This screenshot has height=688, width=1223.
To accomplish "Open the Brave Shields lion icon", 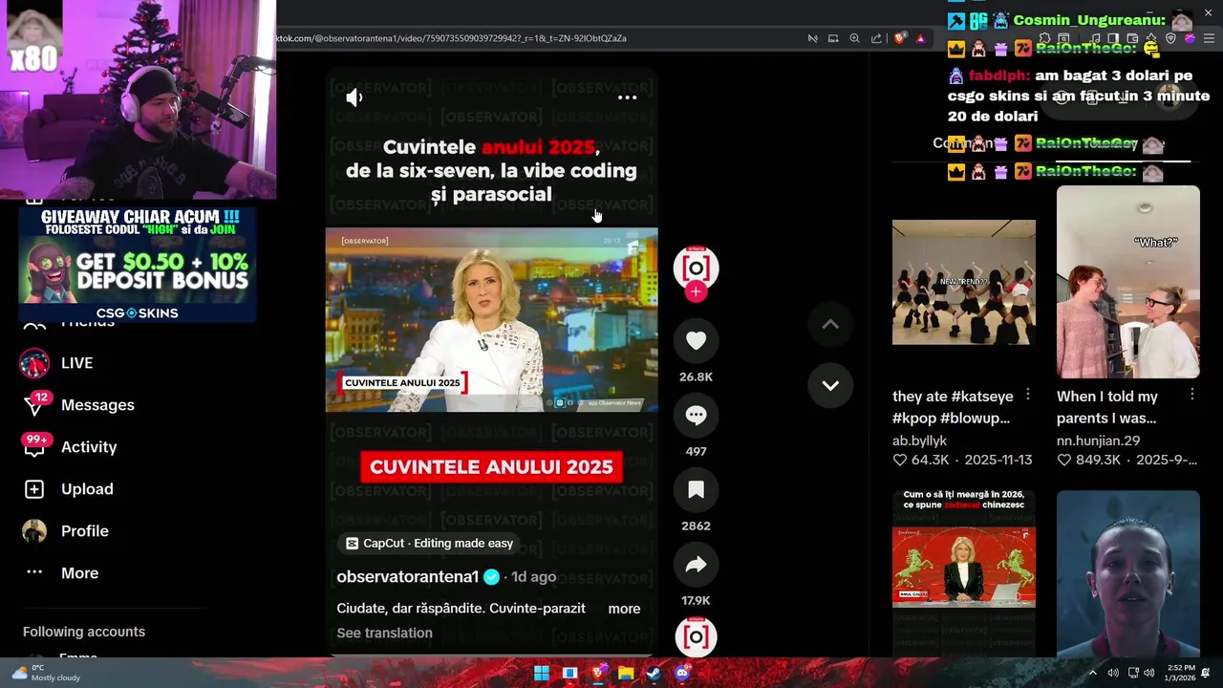I will click(x=899, y=38).
